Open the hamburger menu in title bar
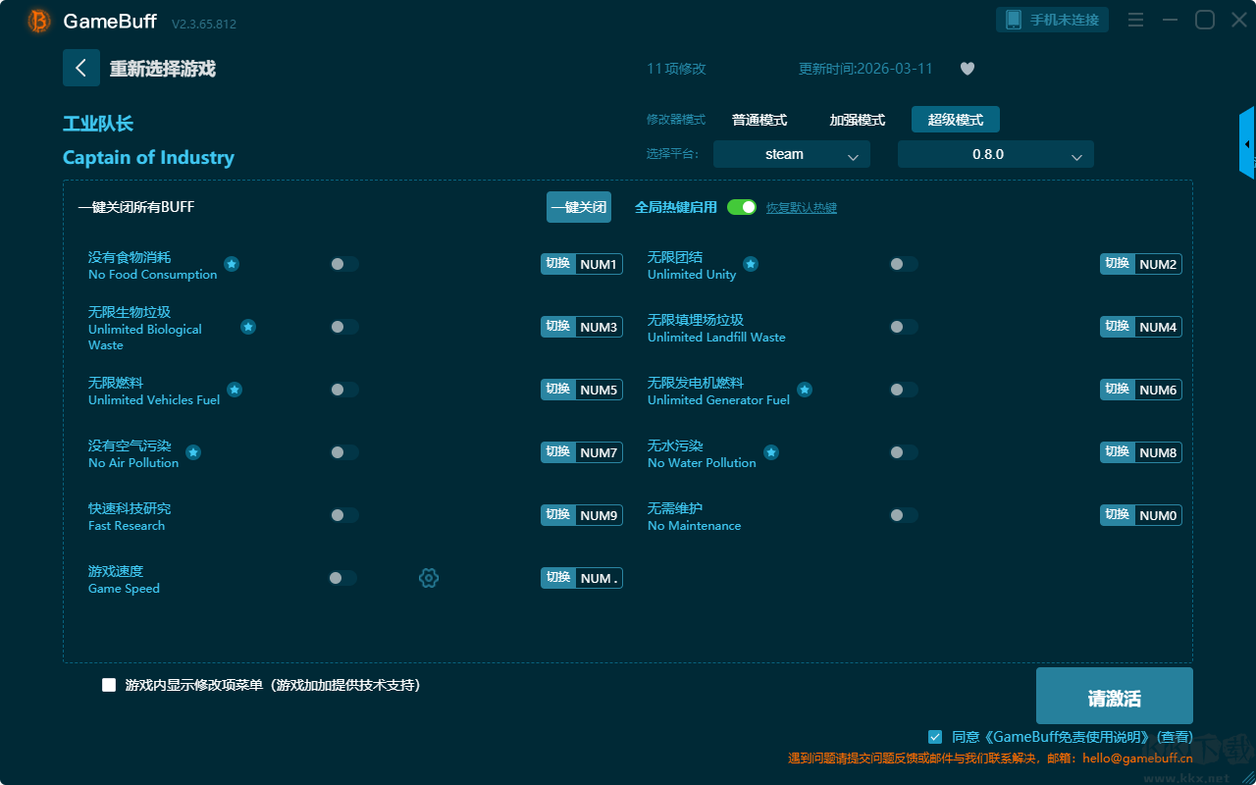 (x=1135, y=20)
